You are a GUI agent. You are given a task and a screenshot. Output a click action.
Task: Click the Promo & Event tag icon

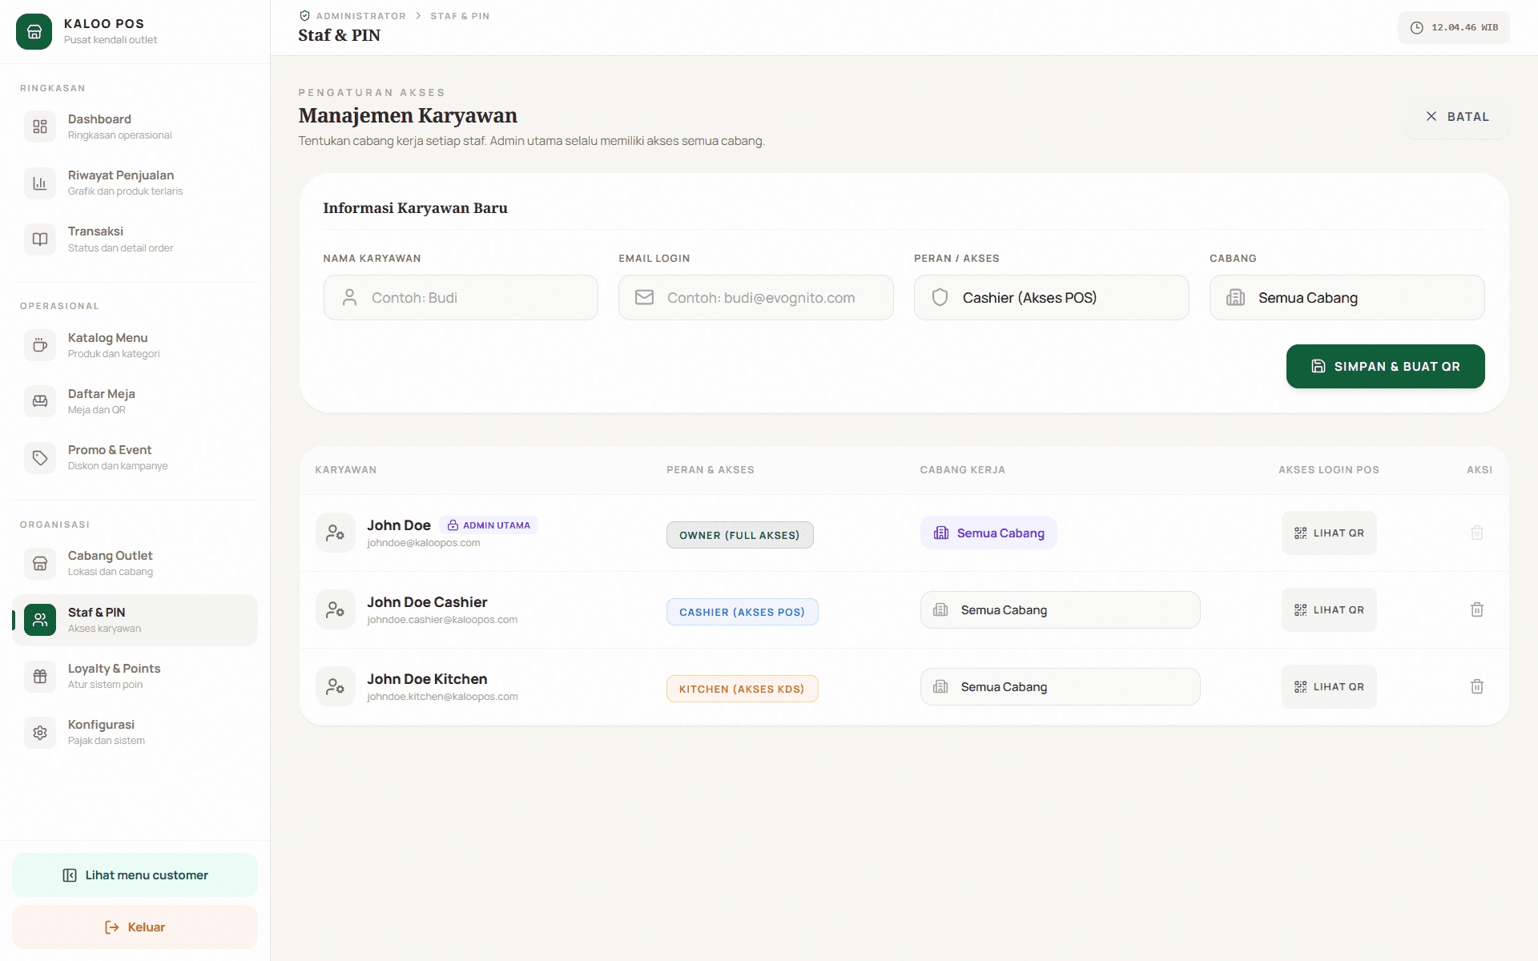click(40, 457)
